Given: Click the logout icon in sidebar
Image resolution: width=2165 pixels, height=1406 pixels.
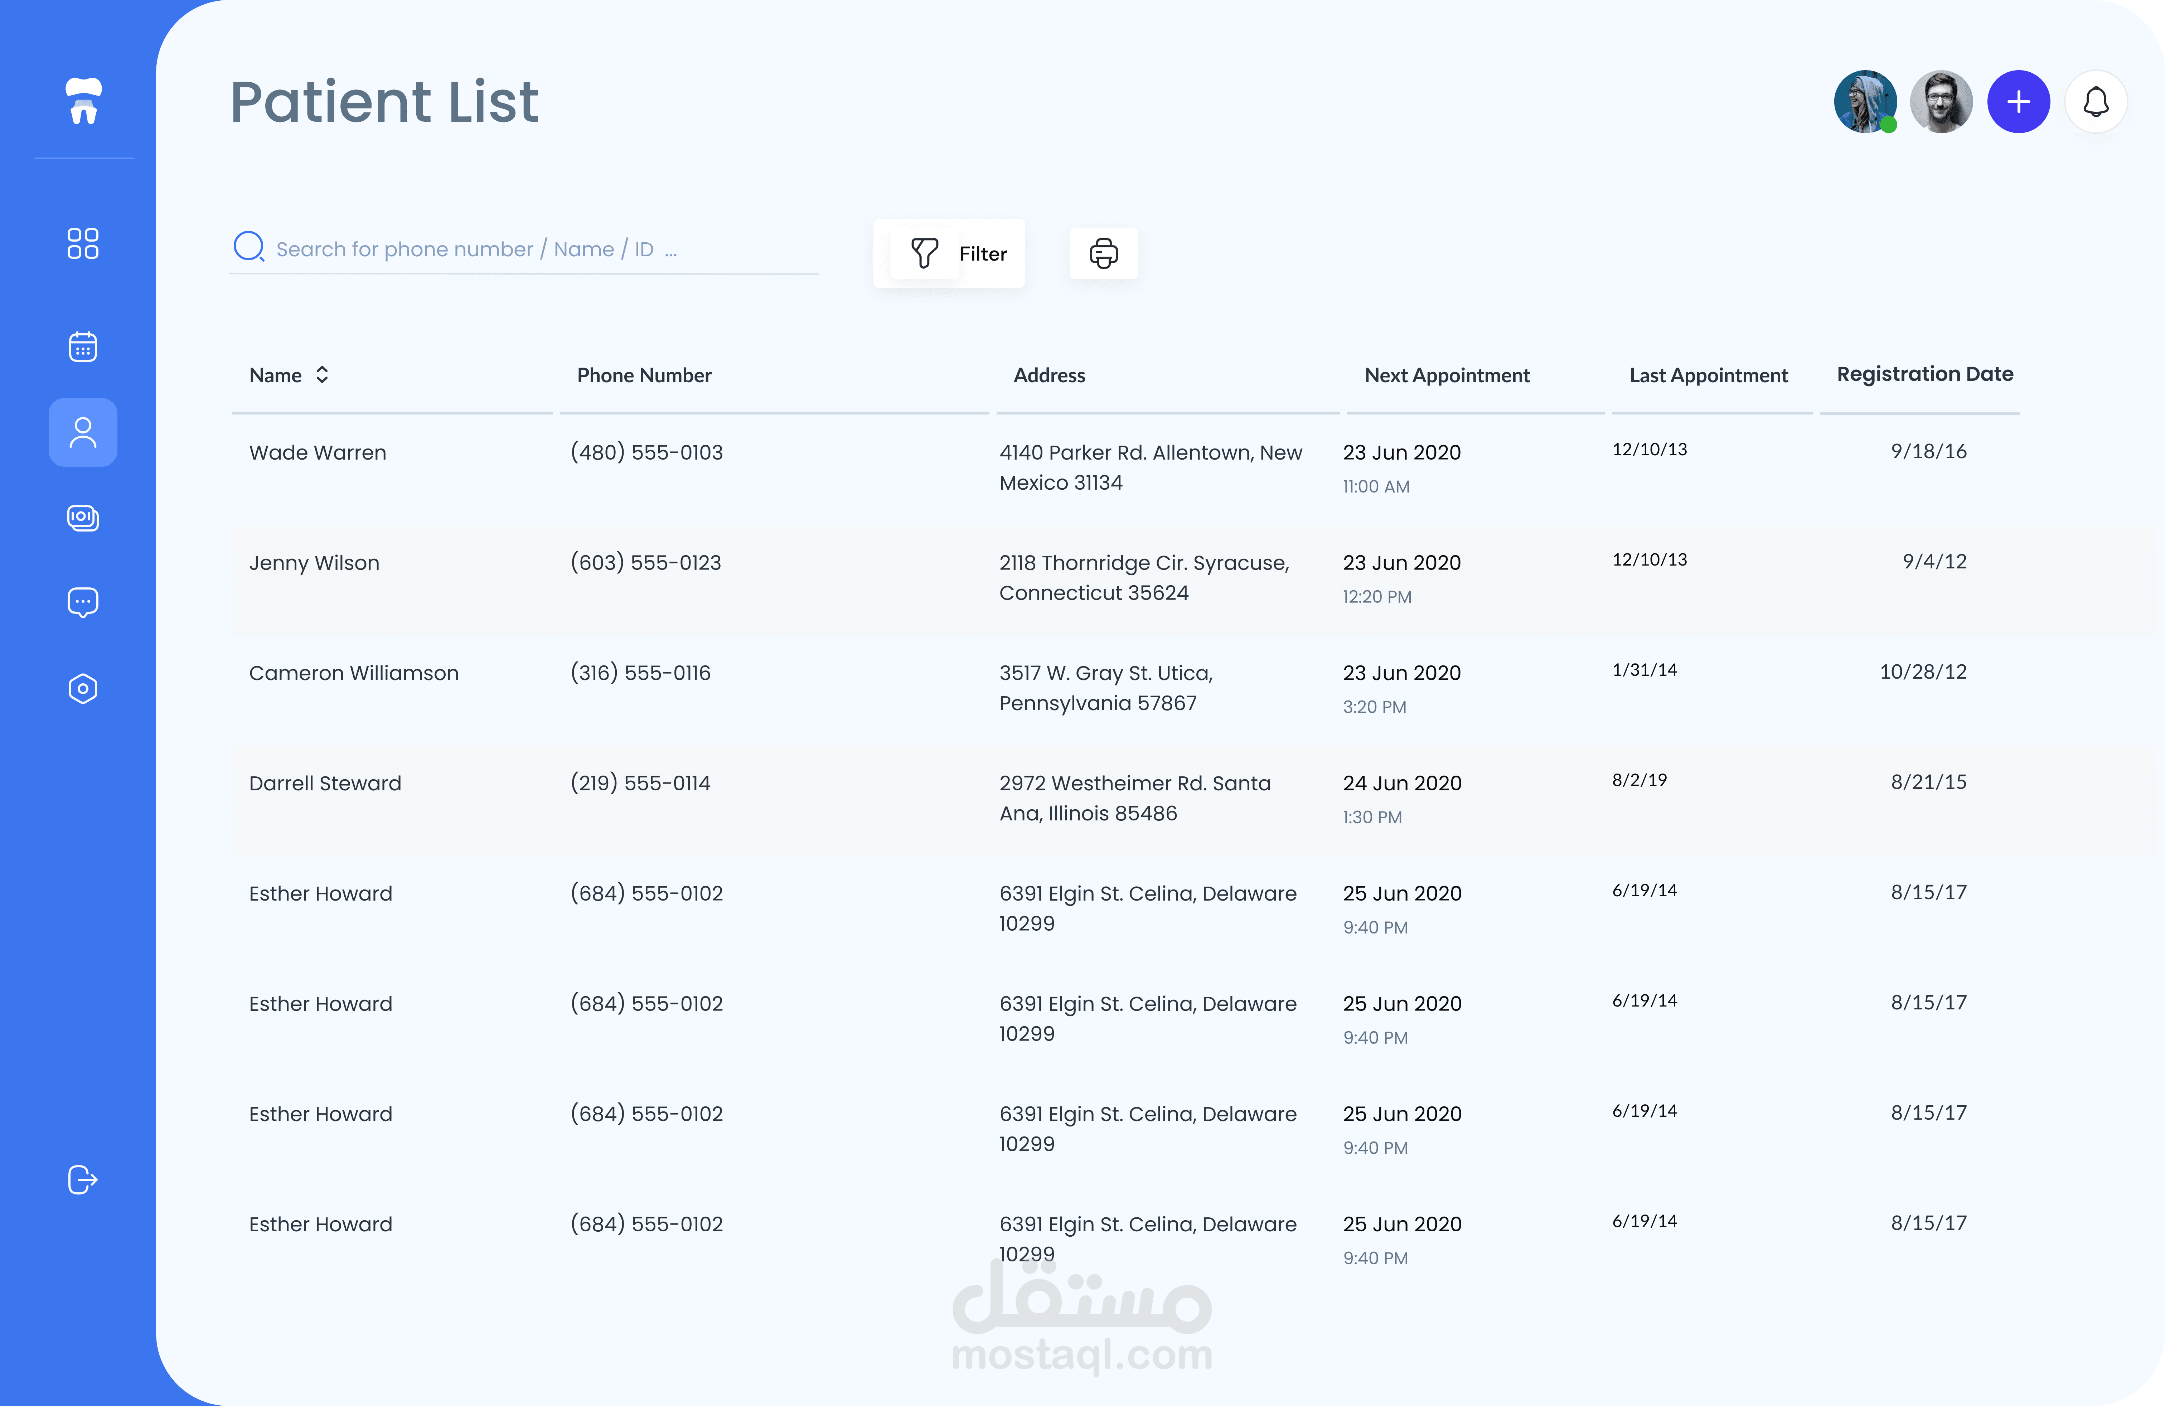Looking at the screenshot, I should [83, 1179].
